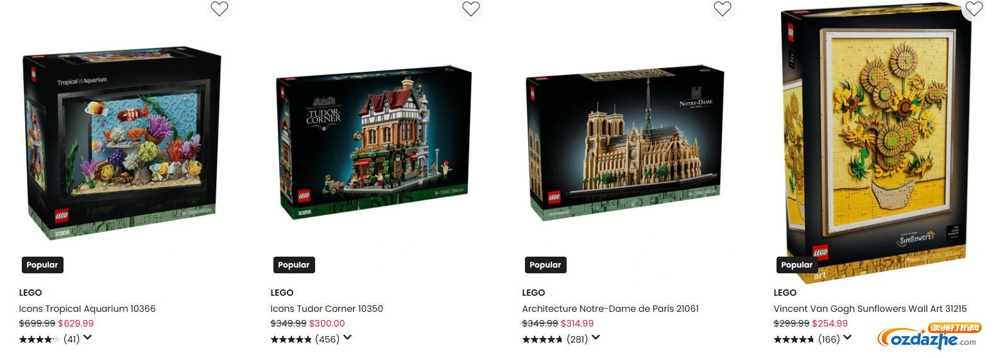
Task: Click the Popular badge on Tropical Aquarium
Action: [x=42, y=265]
